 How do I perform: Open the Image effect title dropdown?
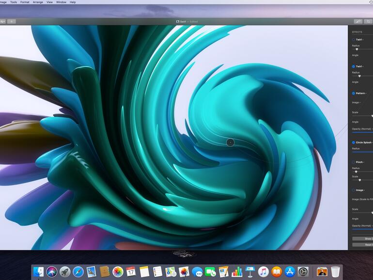(x=360, y=190)
